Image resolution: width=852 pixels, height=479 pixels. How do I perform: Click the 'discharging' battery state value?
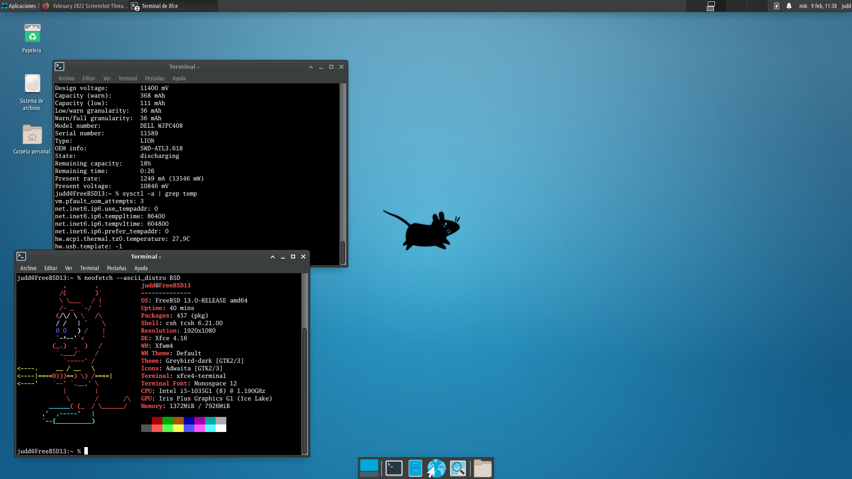160,156
